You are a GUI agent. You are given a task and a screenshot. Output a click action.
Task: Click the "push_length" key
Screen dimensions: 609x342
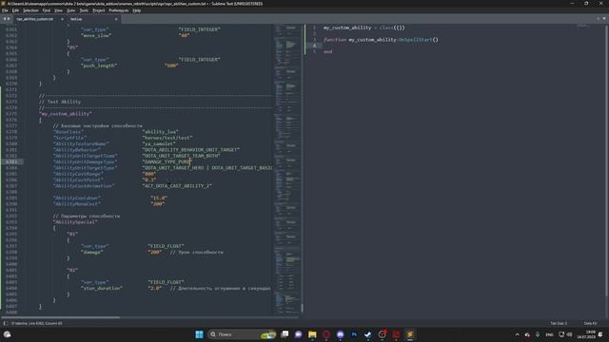coord(99,66)
